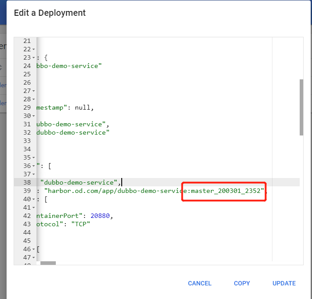Click the editor's horizontal scrollbar thumb
Viewport: 312px width, 299px height.
(48, 263)
